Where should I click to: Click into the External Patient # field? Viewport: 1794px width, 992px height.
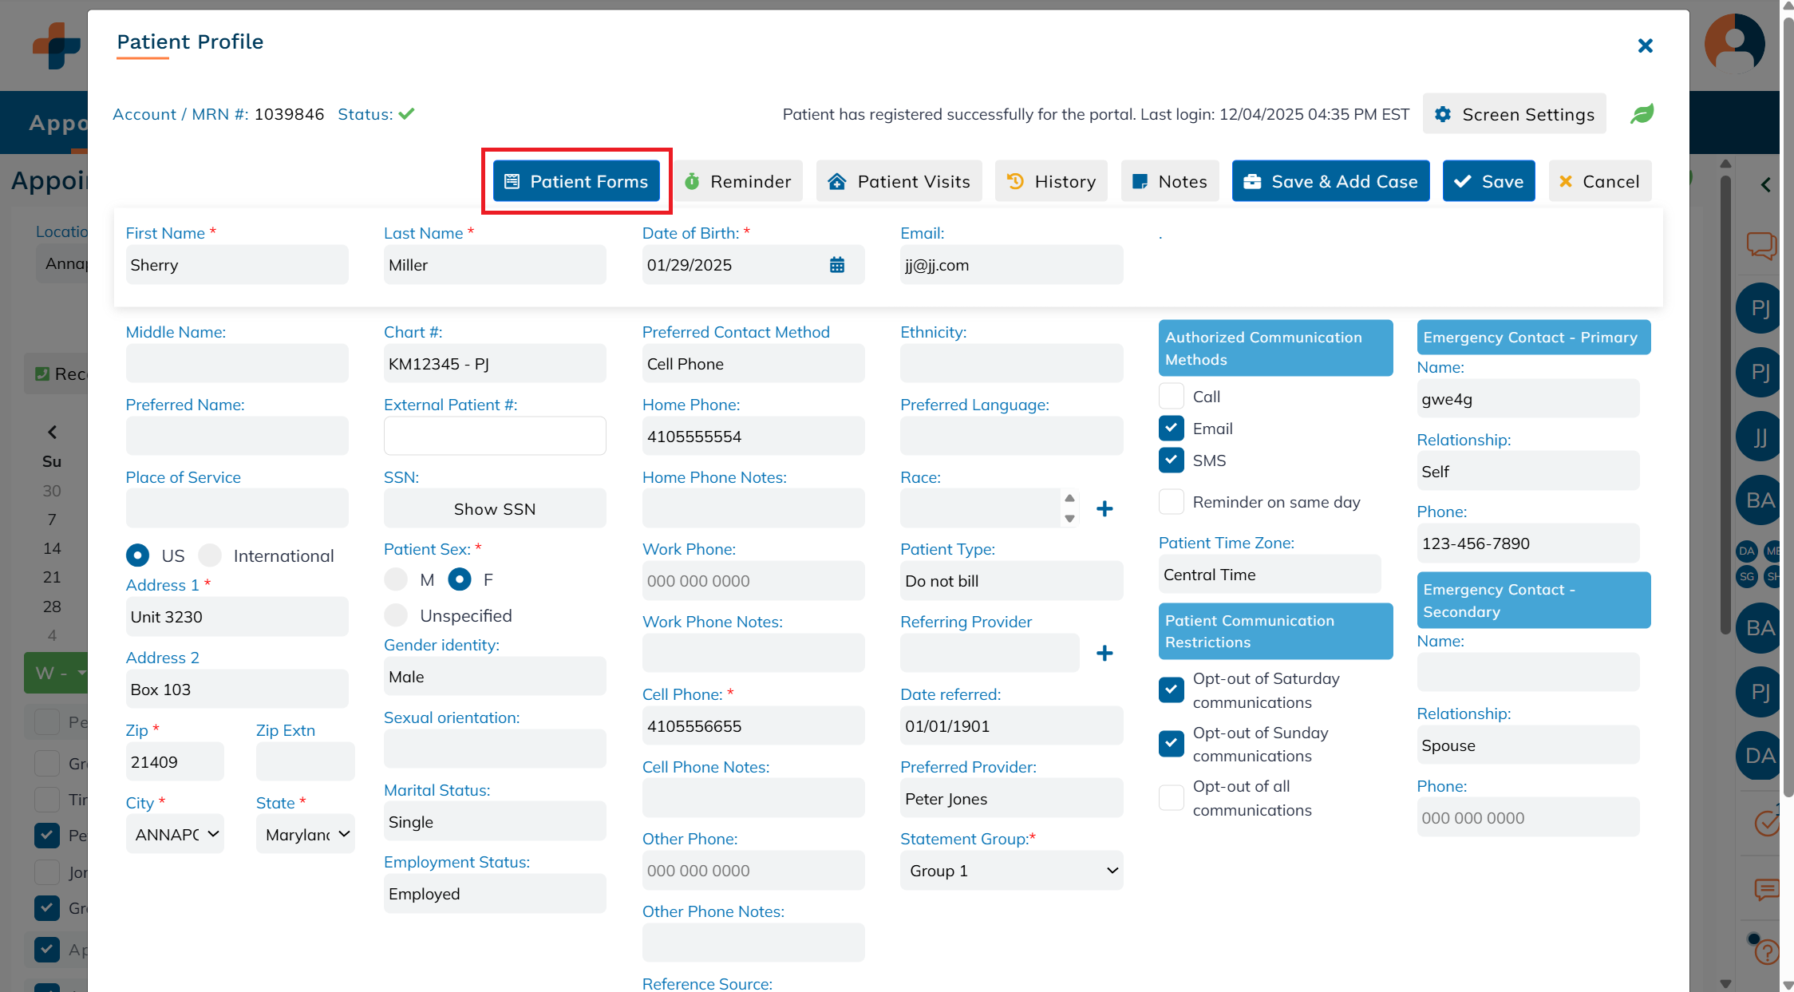(x=494, y=437)
